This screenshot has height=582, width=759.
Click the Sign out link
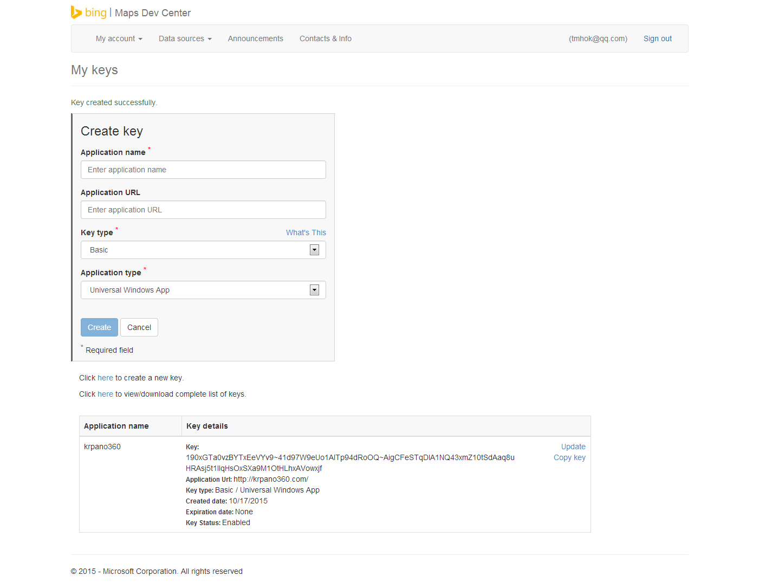tap(657, 38)
